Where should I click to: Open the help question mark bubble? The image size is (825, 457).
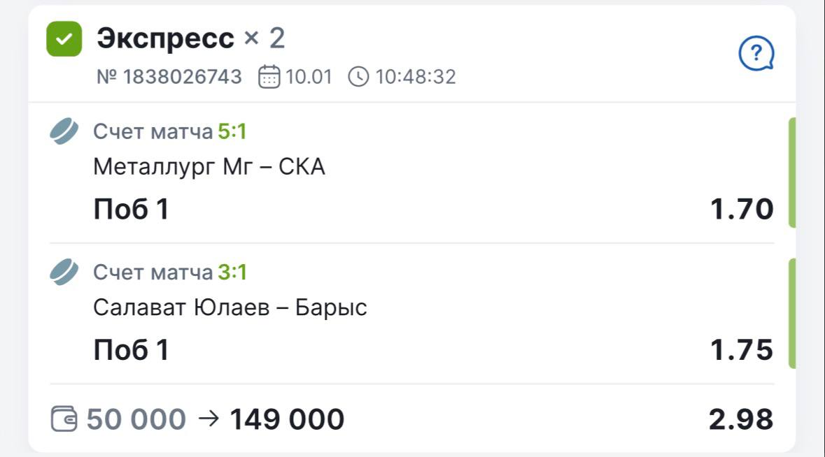tap(756, 54)
